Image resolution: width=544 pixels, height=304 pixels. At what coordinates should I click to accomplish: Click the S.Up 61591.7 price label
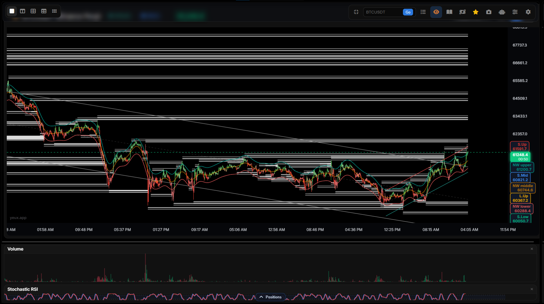tap(520, 147)
